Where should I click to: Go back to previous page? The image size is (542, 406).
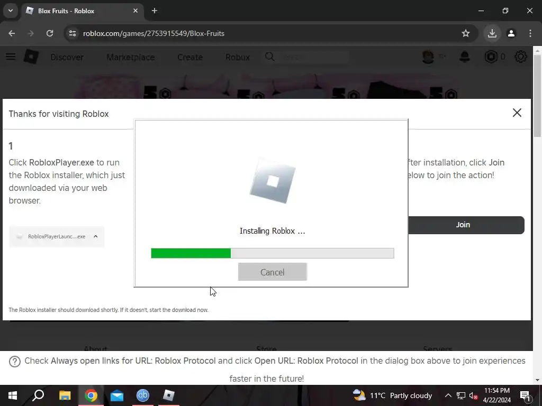12,33
